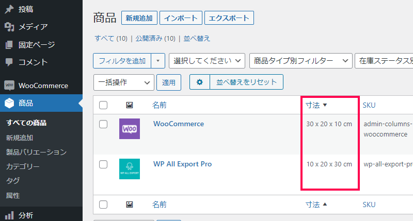Click the admin-columns-woocommerce SKU cell
The image size is (413, 221).
(388, 129)
